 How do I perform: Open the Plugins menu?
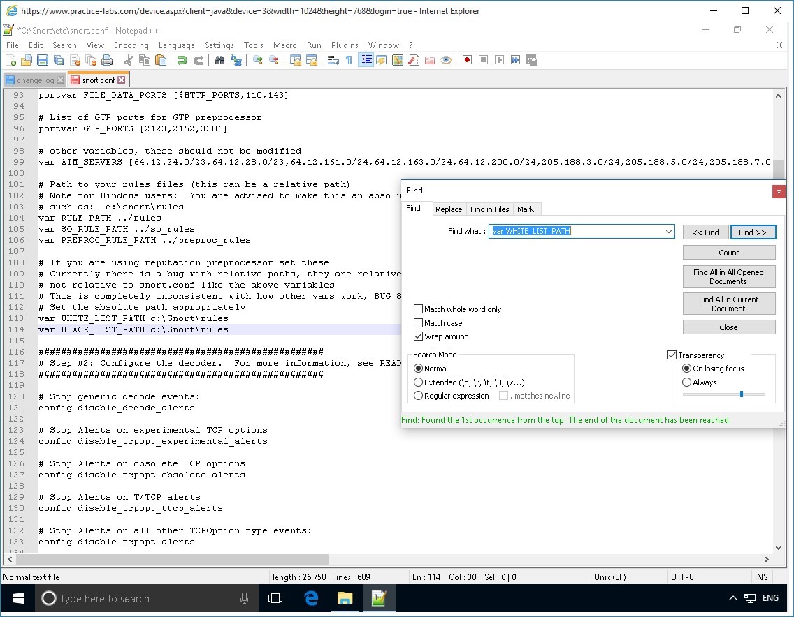(x=345, y=45)
